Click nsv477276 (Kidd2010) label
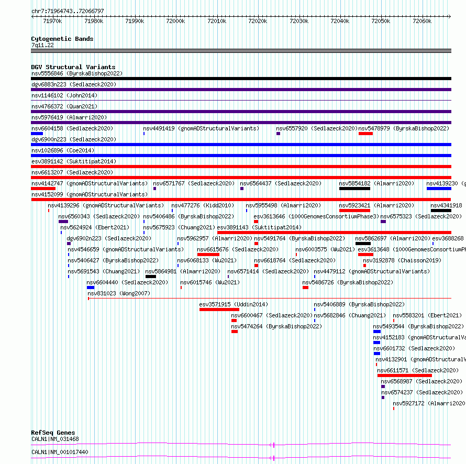The image size is (466, 464). pyautogui.click(x=203, y=205)
